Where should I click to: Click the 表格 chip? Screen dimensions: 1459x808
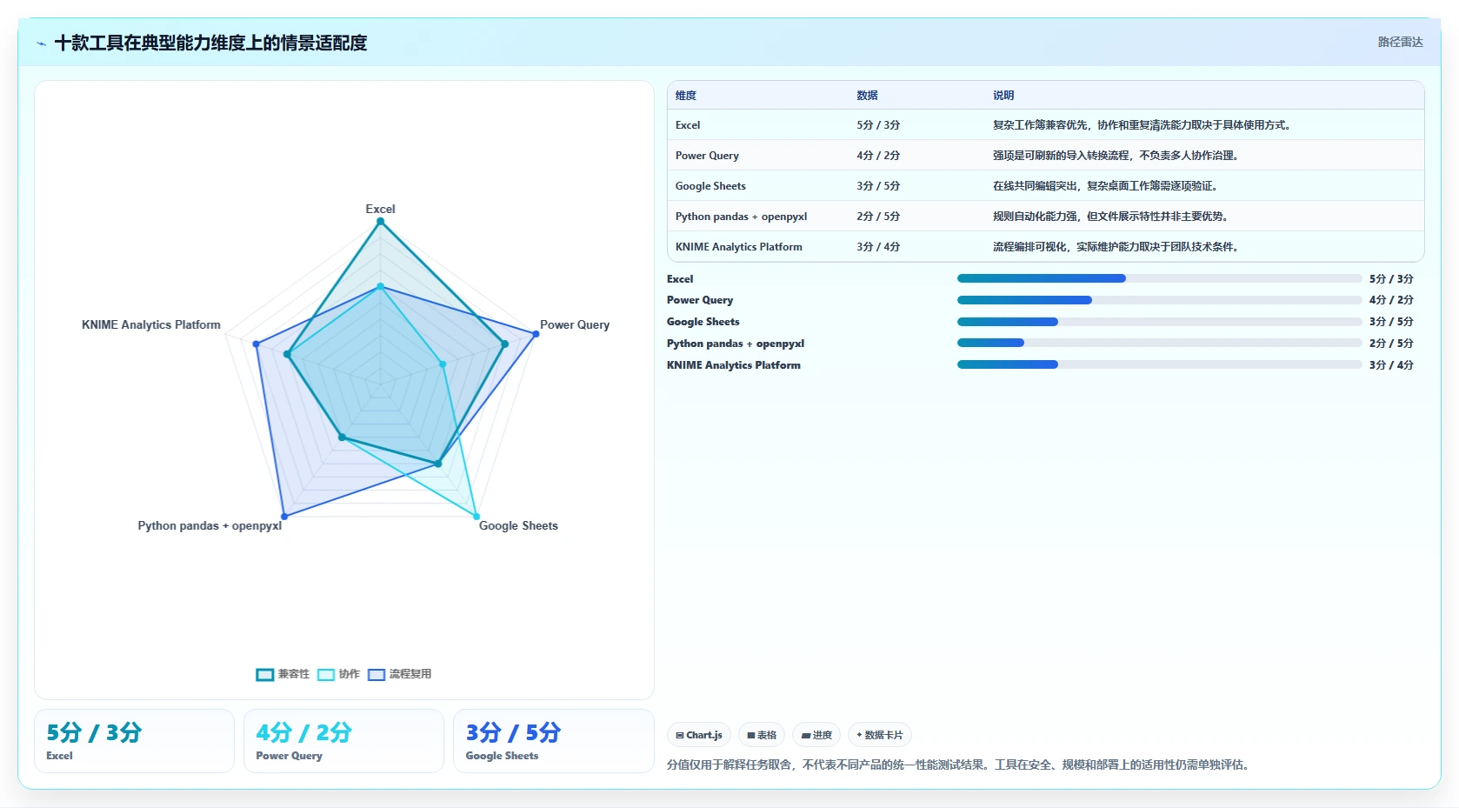click(762, 735)
